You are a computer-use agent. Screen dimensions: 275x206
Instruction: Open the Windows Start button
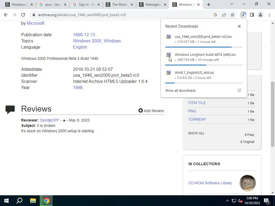[6, 201]
